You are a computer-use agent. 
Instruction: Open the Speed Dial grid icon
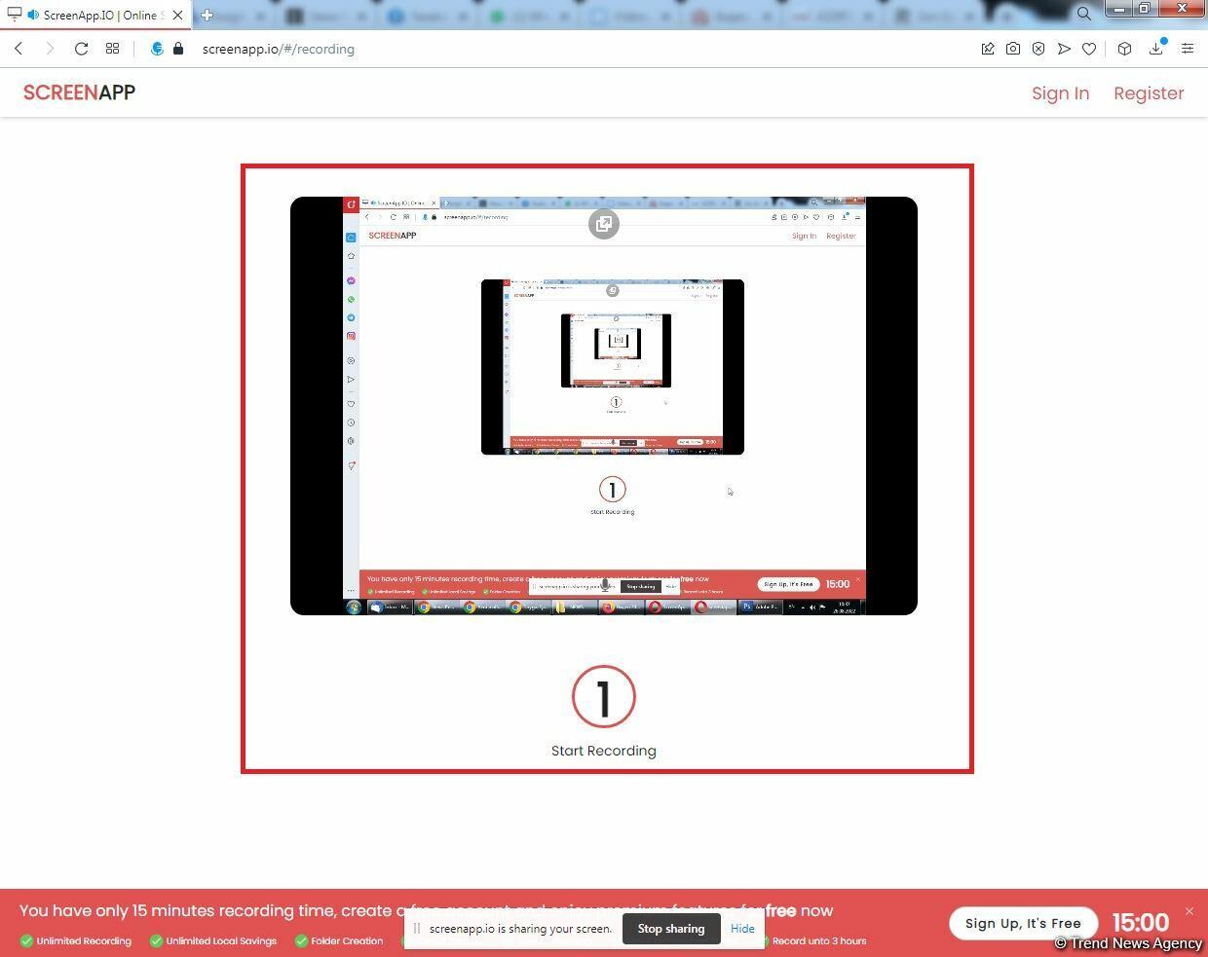(113, 49)
